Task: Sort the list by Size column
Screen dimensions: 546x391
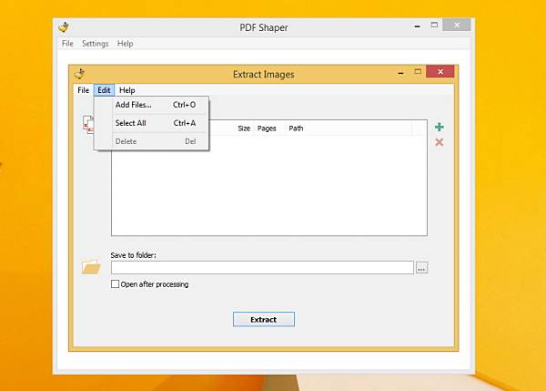Action: coord(244,129)
